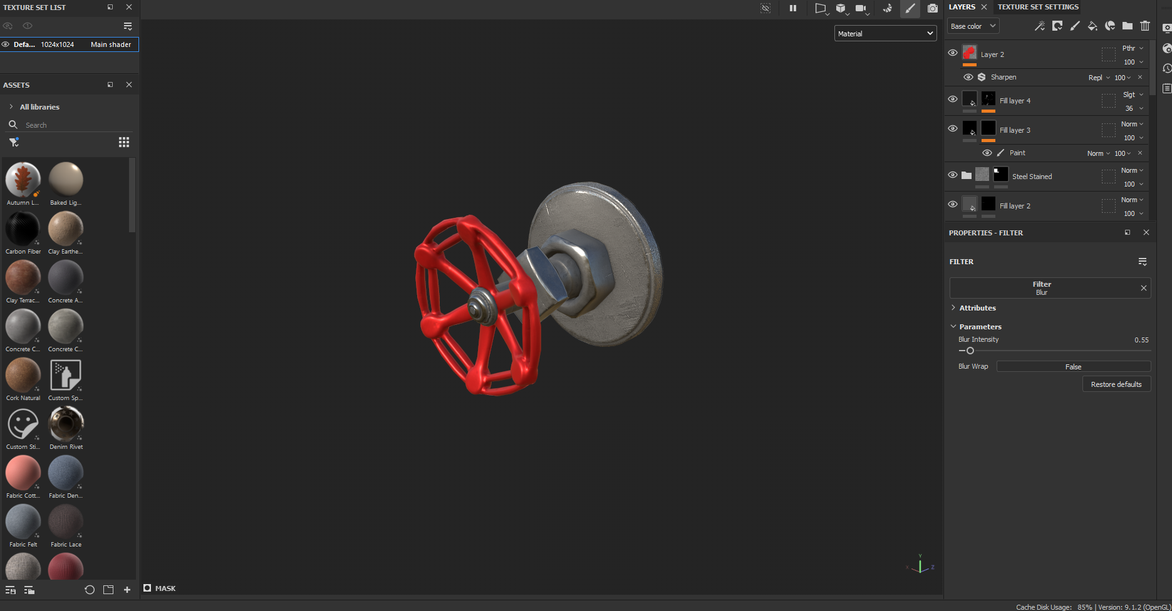Click the assets filter funnel icon
Viewport: 1172px width, 611px height.
14,143
